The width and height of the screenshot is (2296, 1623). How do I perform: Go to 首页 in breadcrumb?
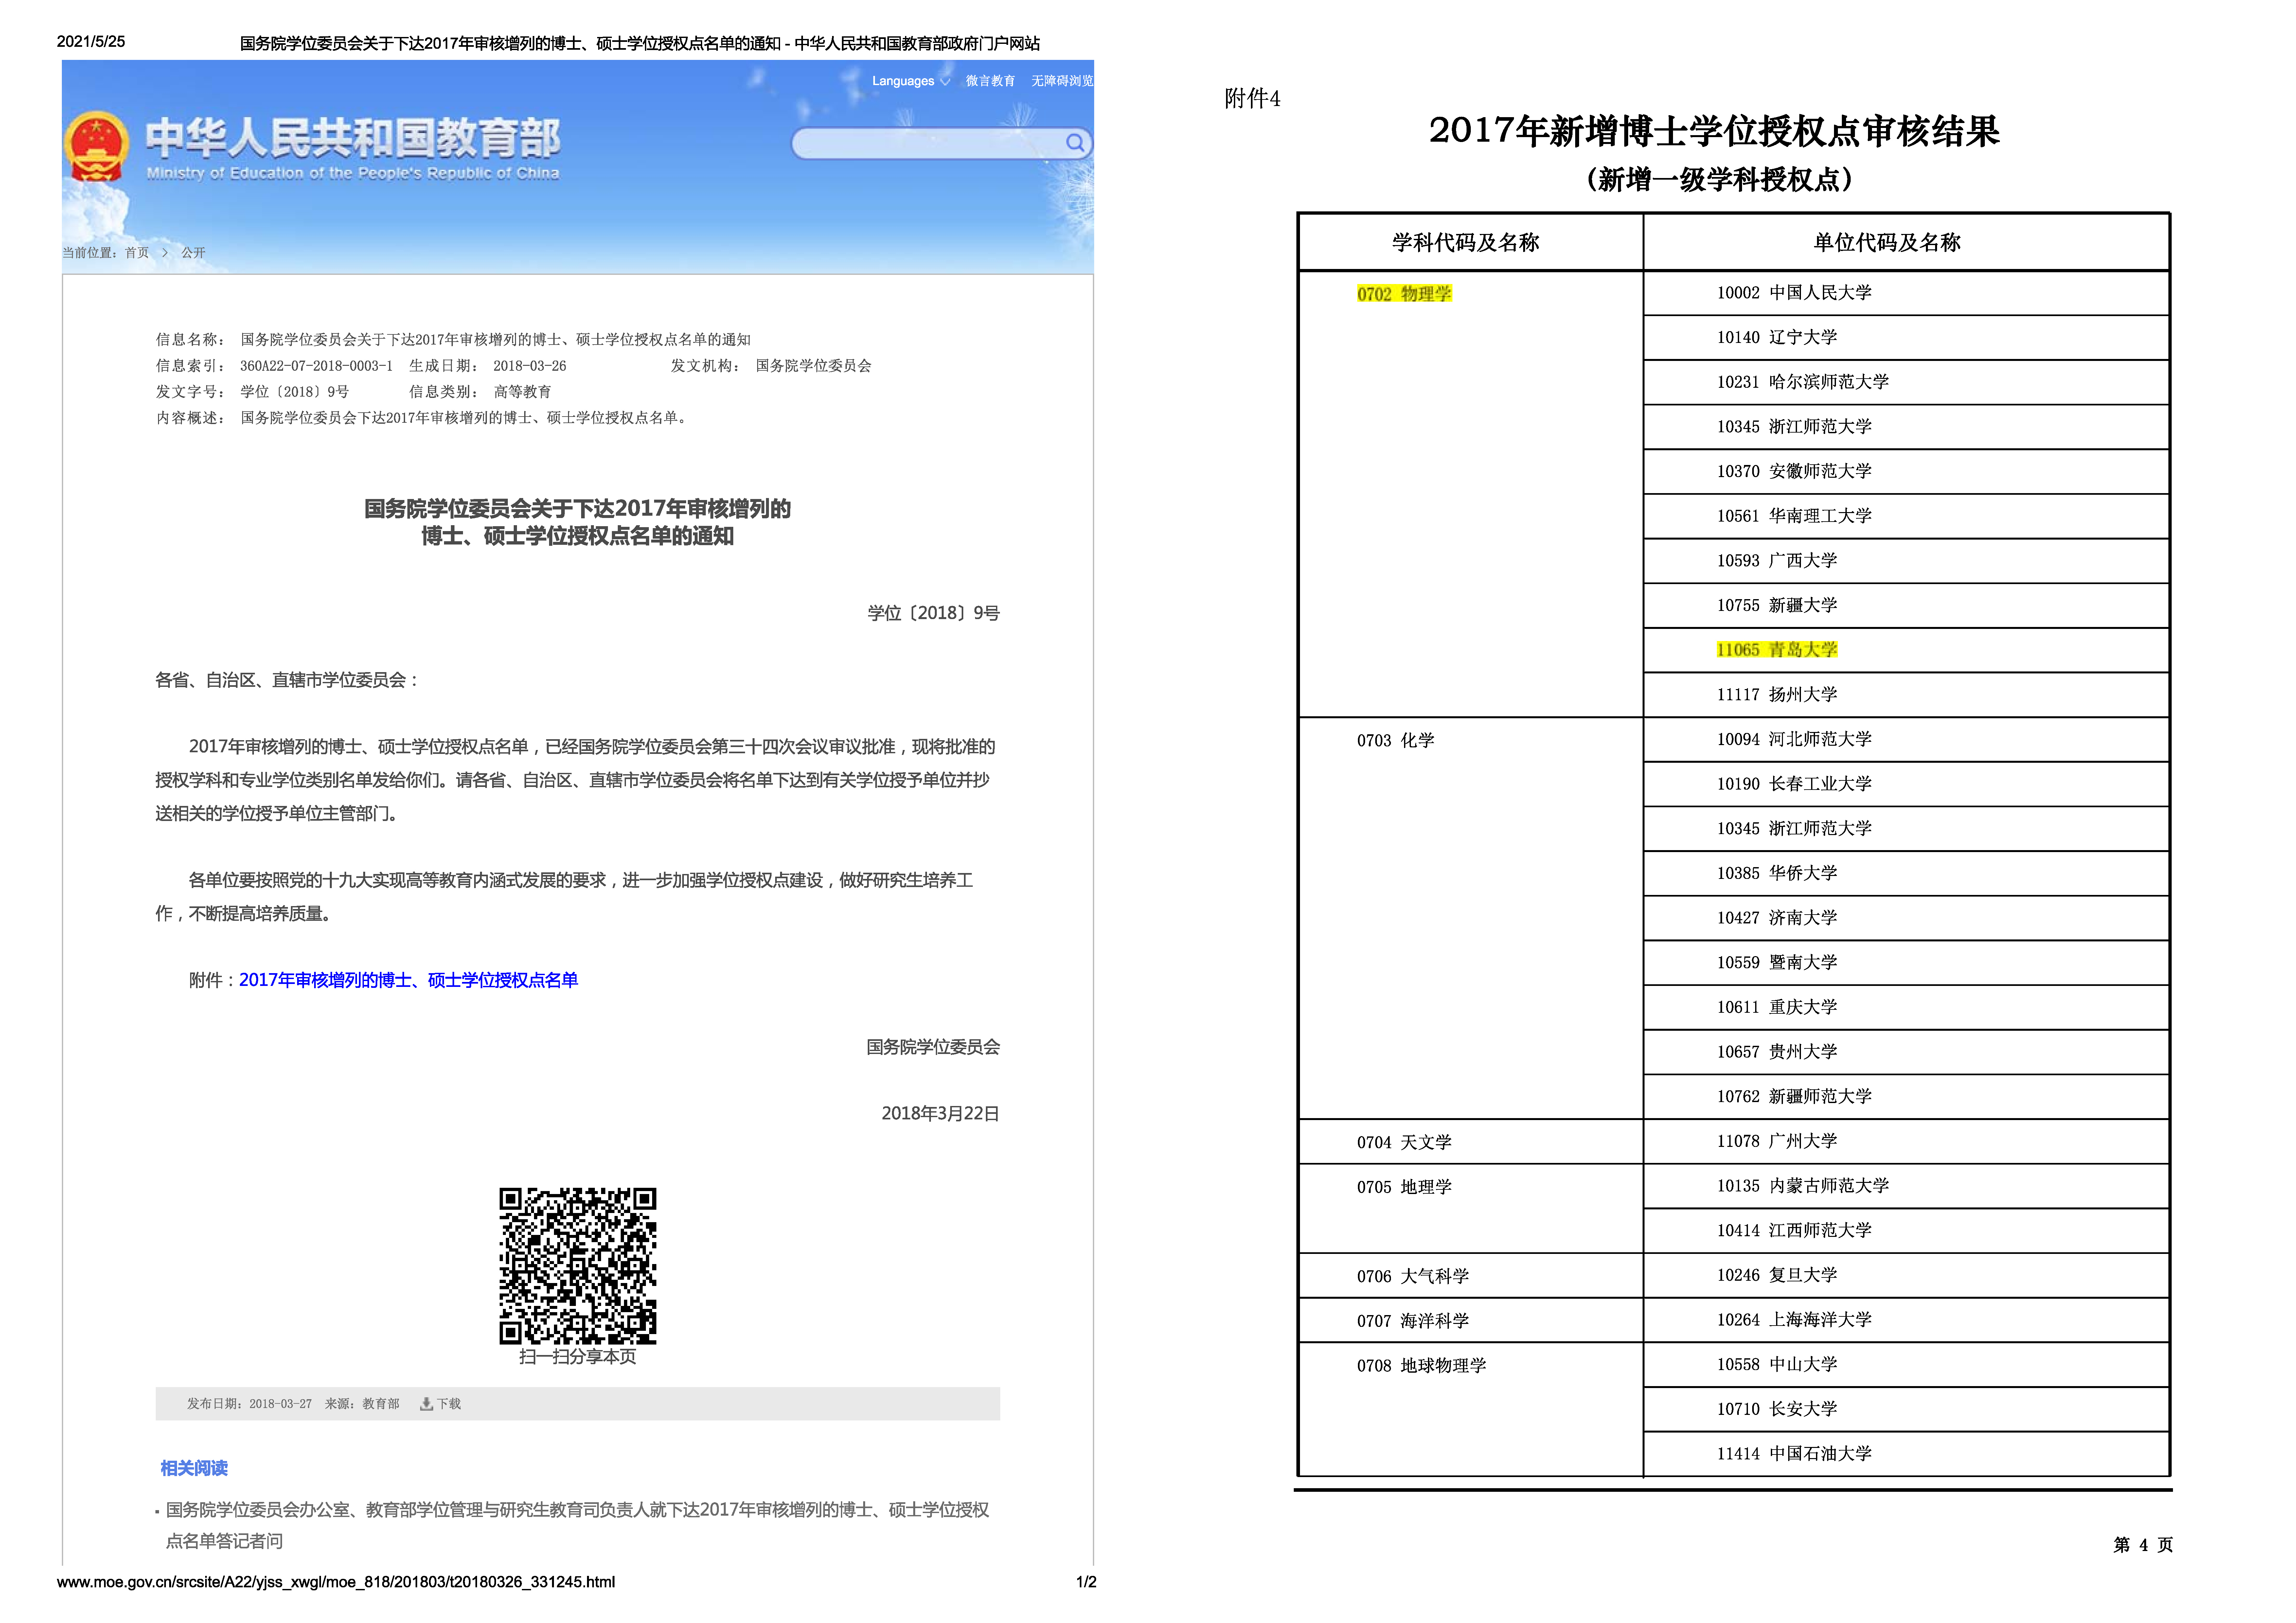(x=137, y=253)
